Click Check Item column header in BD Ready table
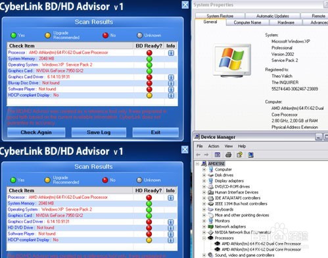 pyautogui.click(x=70, y=45)
